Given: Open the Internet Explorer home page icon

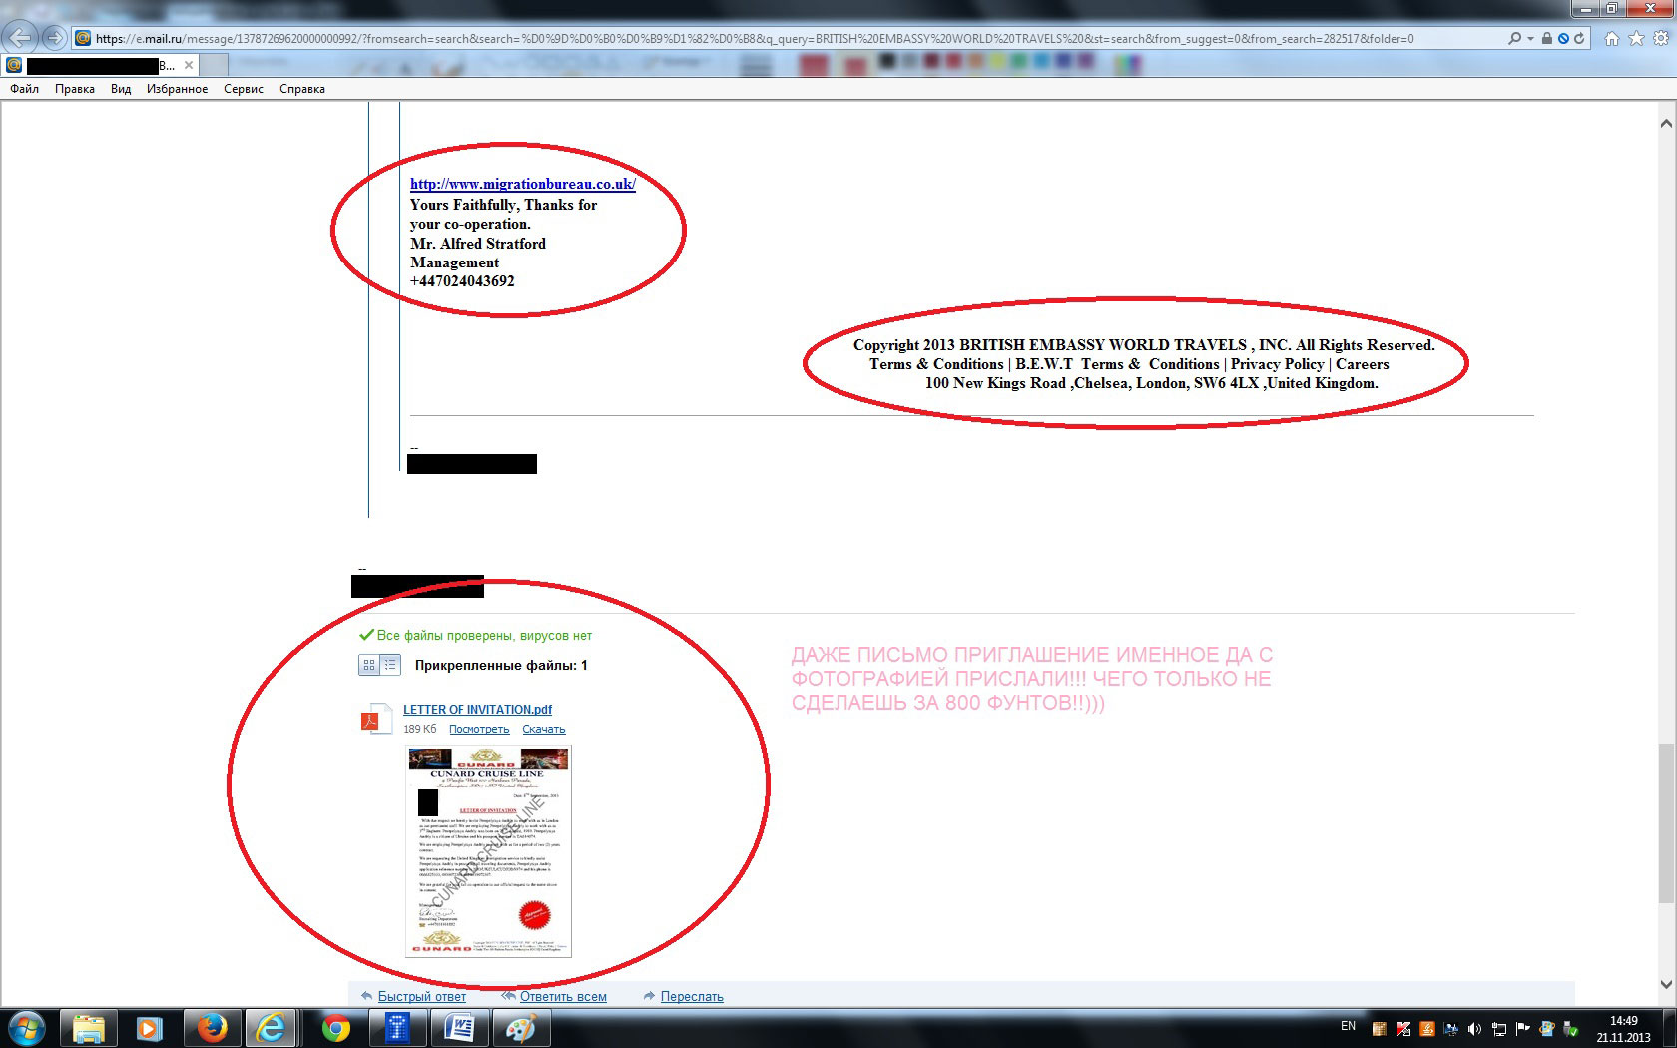Looking at the screenshot, I should coord(1611,39).
